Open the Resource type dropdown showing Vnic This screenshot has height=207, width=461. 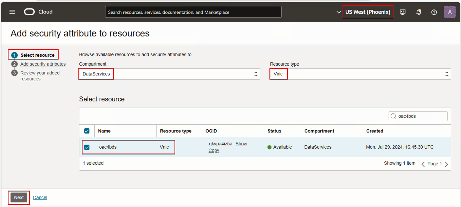(360, 74)
